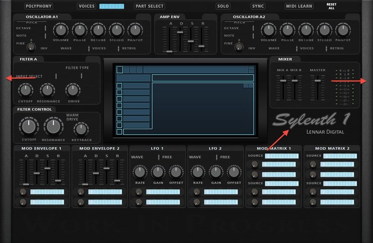Change the Filter A INPUT SELECT arrows
This screenshot has height=243, width=373.
(56, 76)
